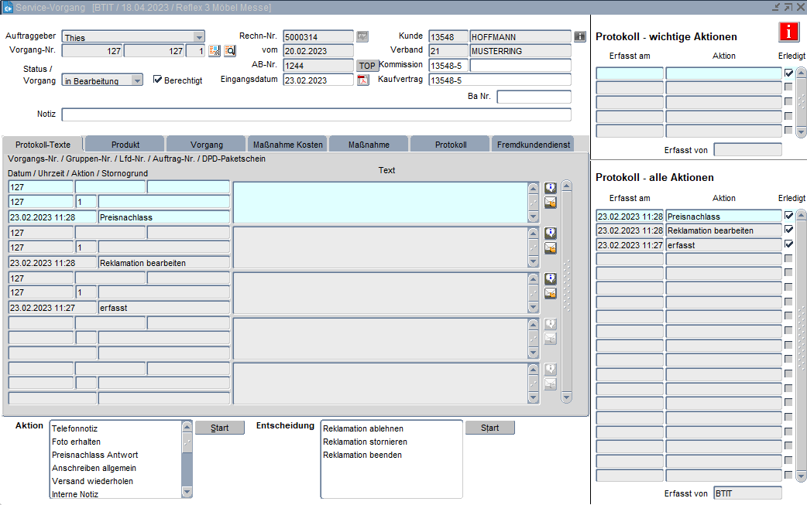Toggle Erledigt checkbox for the erfasst action
807x505 pixels.
[788, 244]
